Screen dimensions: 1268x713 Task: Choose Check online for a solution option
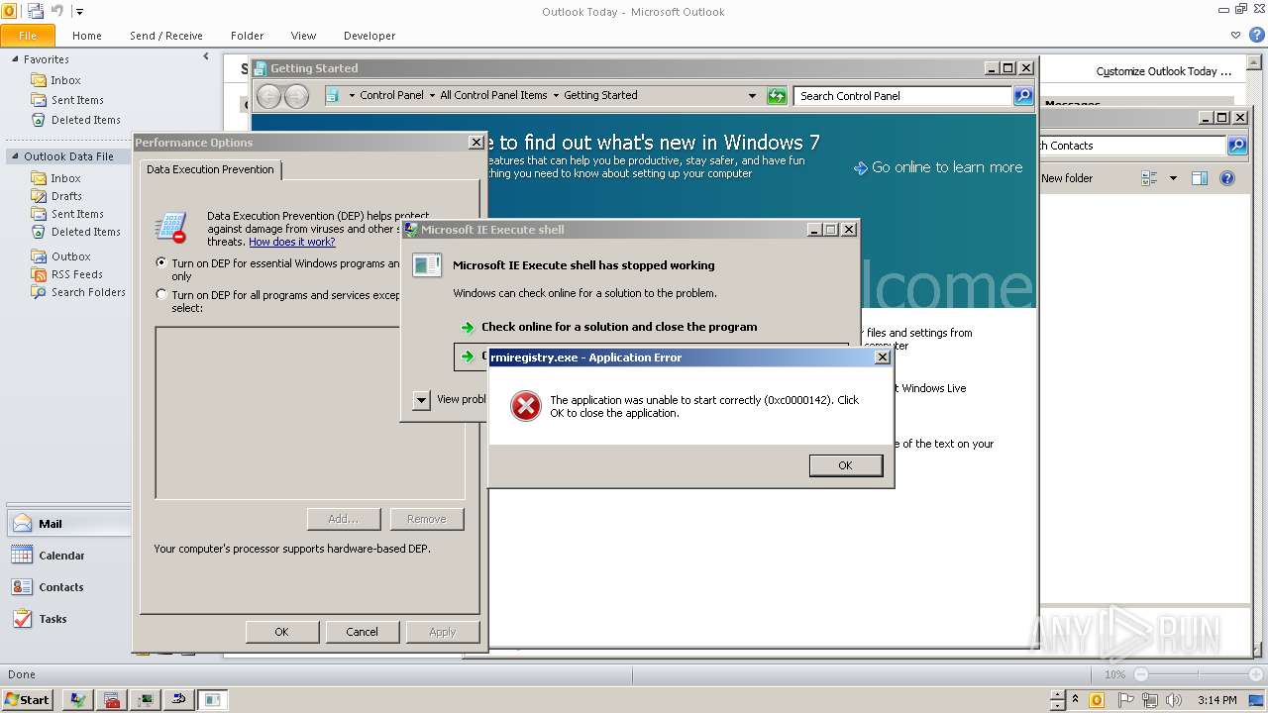pos(619,327)
